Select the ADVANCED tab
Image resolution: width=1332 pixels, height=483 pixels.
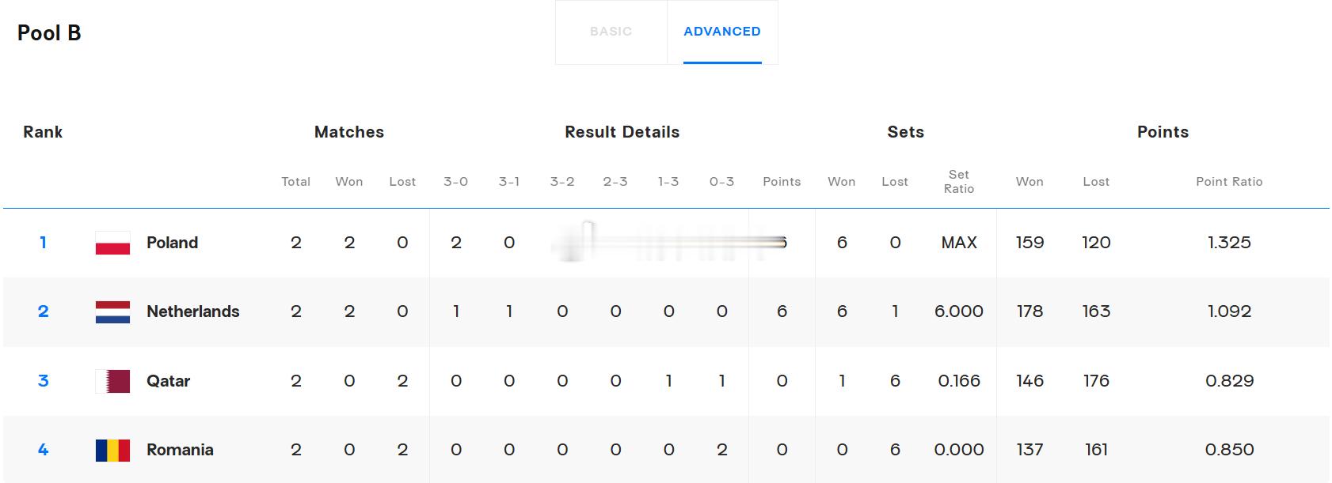[x=722, y=32]
